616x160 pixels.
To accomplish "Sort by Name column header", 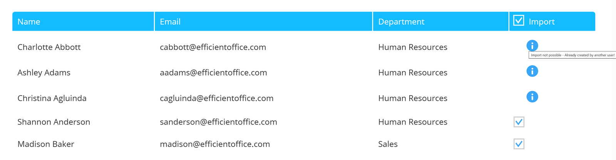I will [x=29, y=22].
